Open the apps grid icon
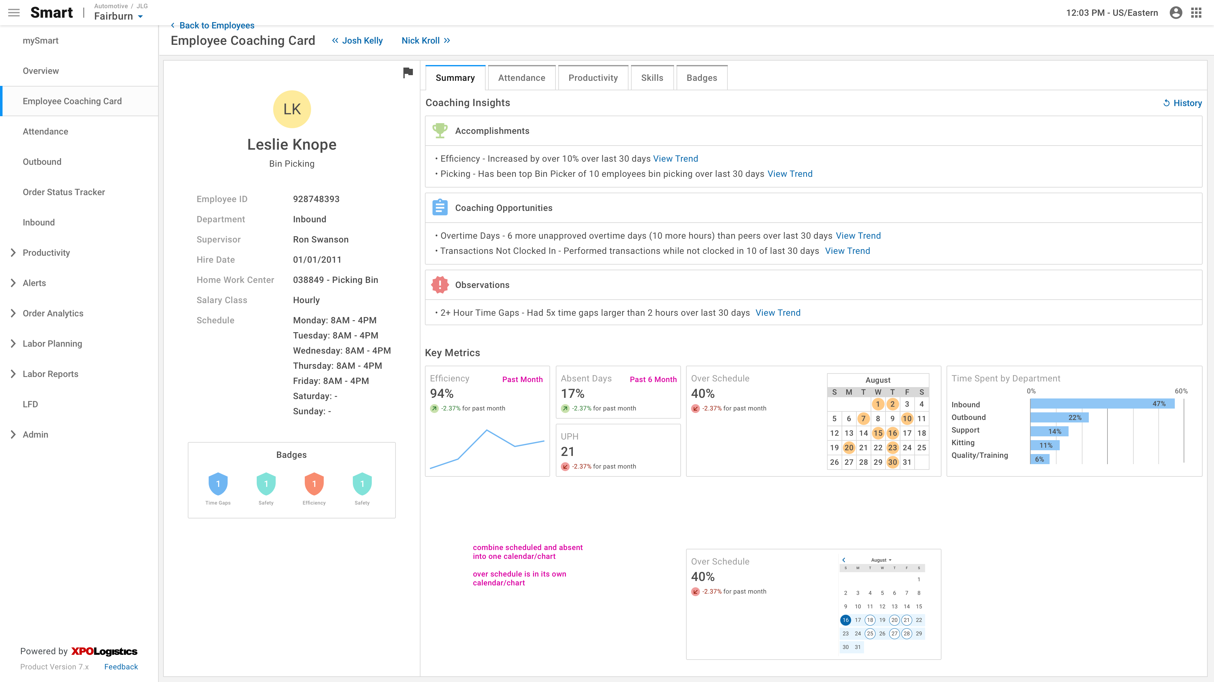1214x682 pixels. point(1196,13)
